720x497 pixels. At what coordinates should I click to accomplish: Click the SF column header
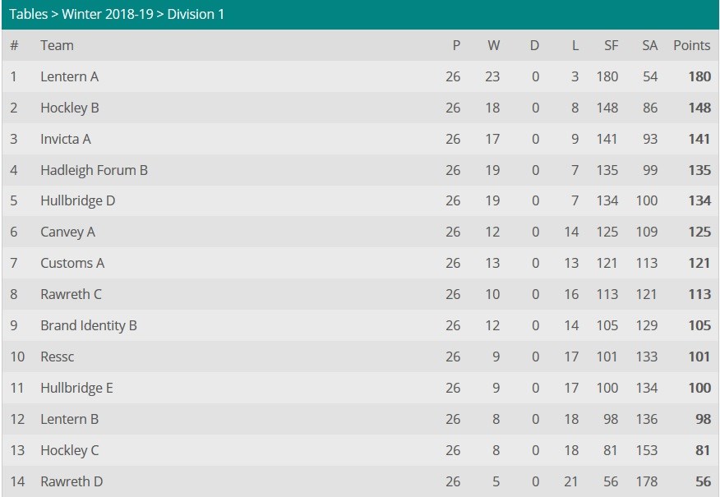[x=612, y=45]
